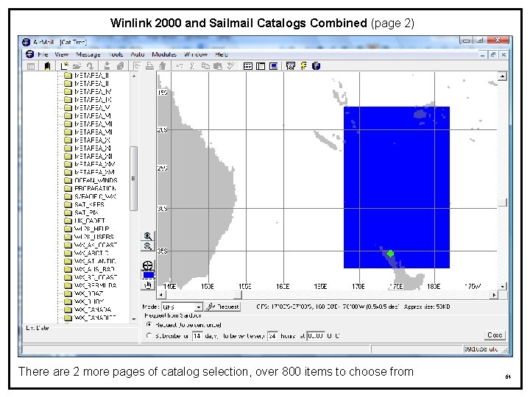Click the paste toolbar icon
The width and height of the screenshot is (530, 397).
pyautogui.click(x=218, y=66)
